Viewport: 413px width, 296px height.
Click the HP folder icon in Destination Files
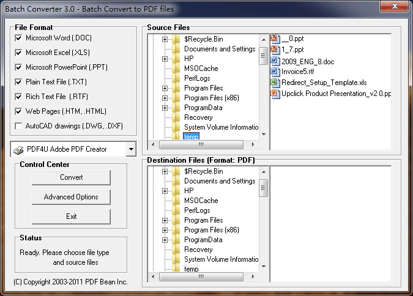pyautogui.click(x=176, y=191)
